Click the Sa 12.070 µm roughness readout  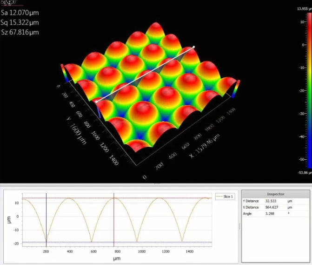click(20, 13)
